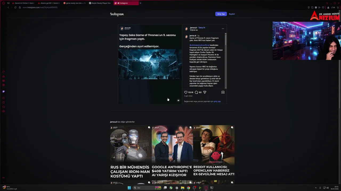341x191 pixels.
Task: Go forward with the browser forward arrow
Action: click(x=12, y=7)
